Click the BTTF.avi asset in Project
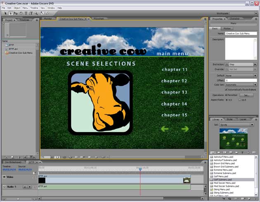The image size is (260, 202). click(x=13, y=49)
